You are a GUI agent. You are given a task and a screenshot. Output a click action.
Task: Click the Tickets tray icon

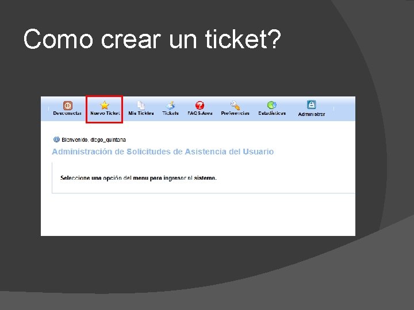170,105
